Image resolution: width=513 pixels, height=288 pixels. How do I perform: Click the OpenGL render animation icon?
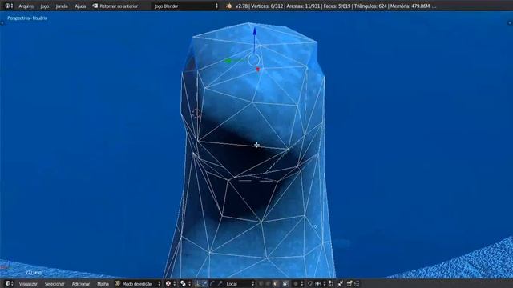click(x=357, y=284)
